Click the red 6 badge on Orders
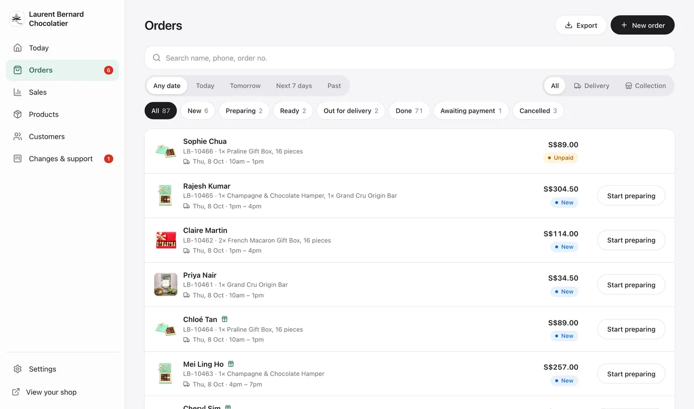Image resolution: width=694 pixels, height=409 pixels. click(109, 70)
